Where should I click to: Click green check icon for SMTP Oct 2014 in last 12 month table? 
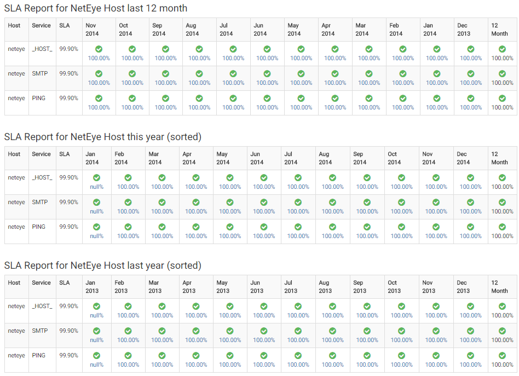click(132, 73)
